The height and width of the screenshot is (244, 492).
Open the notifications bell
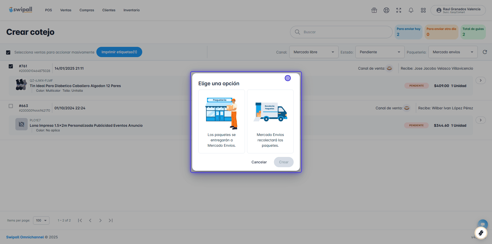point(411,10)
